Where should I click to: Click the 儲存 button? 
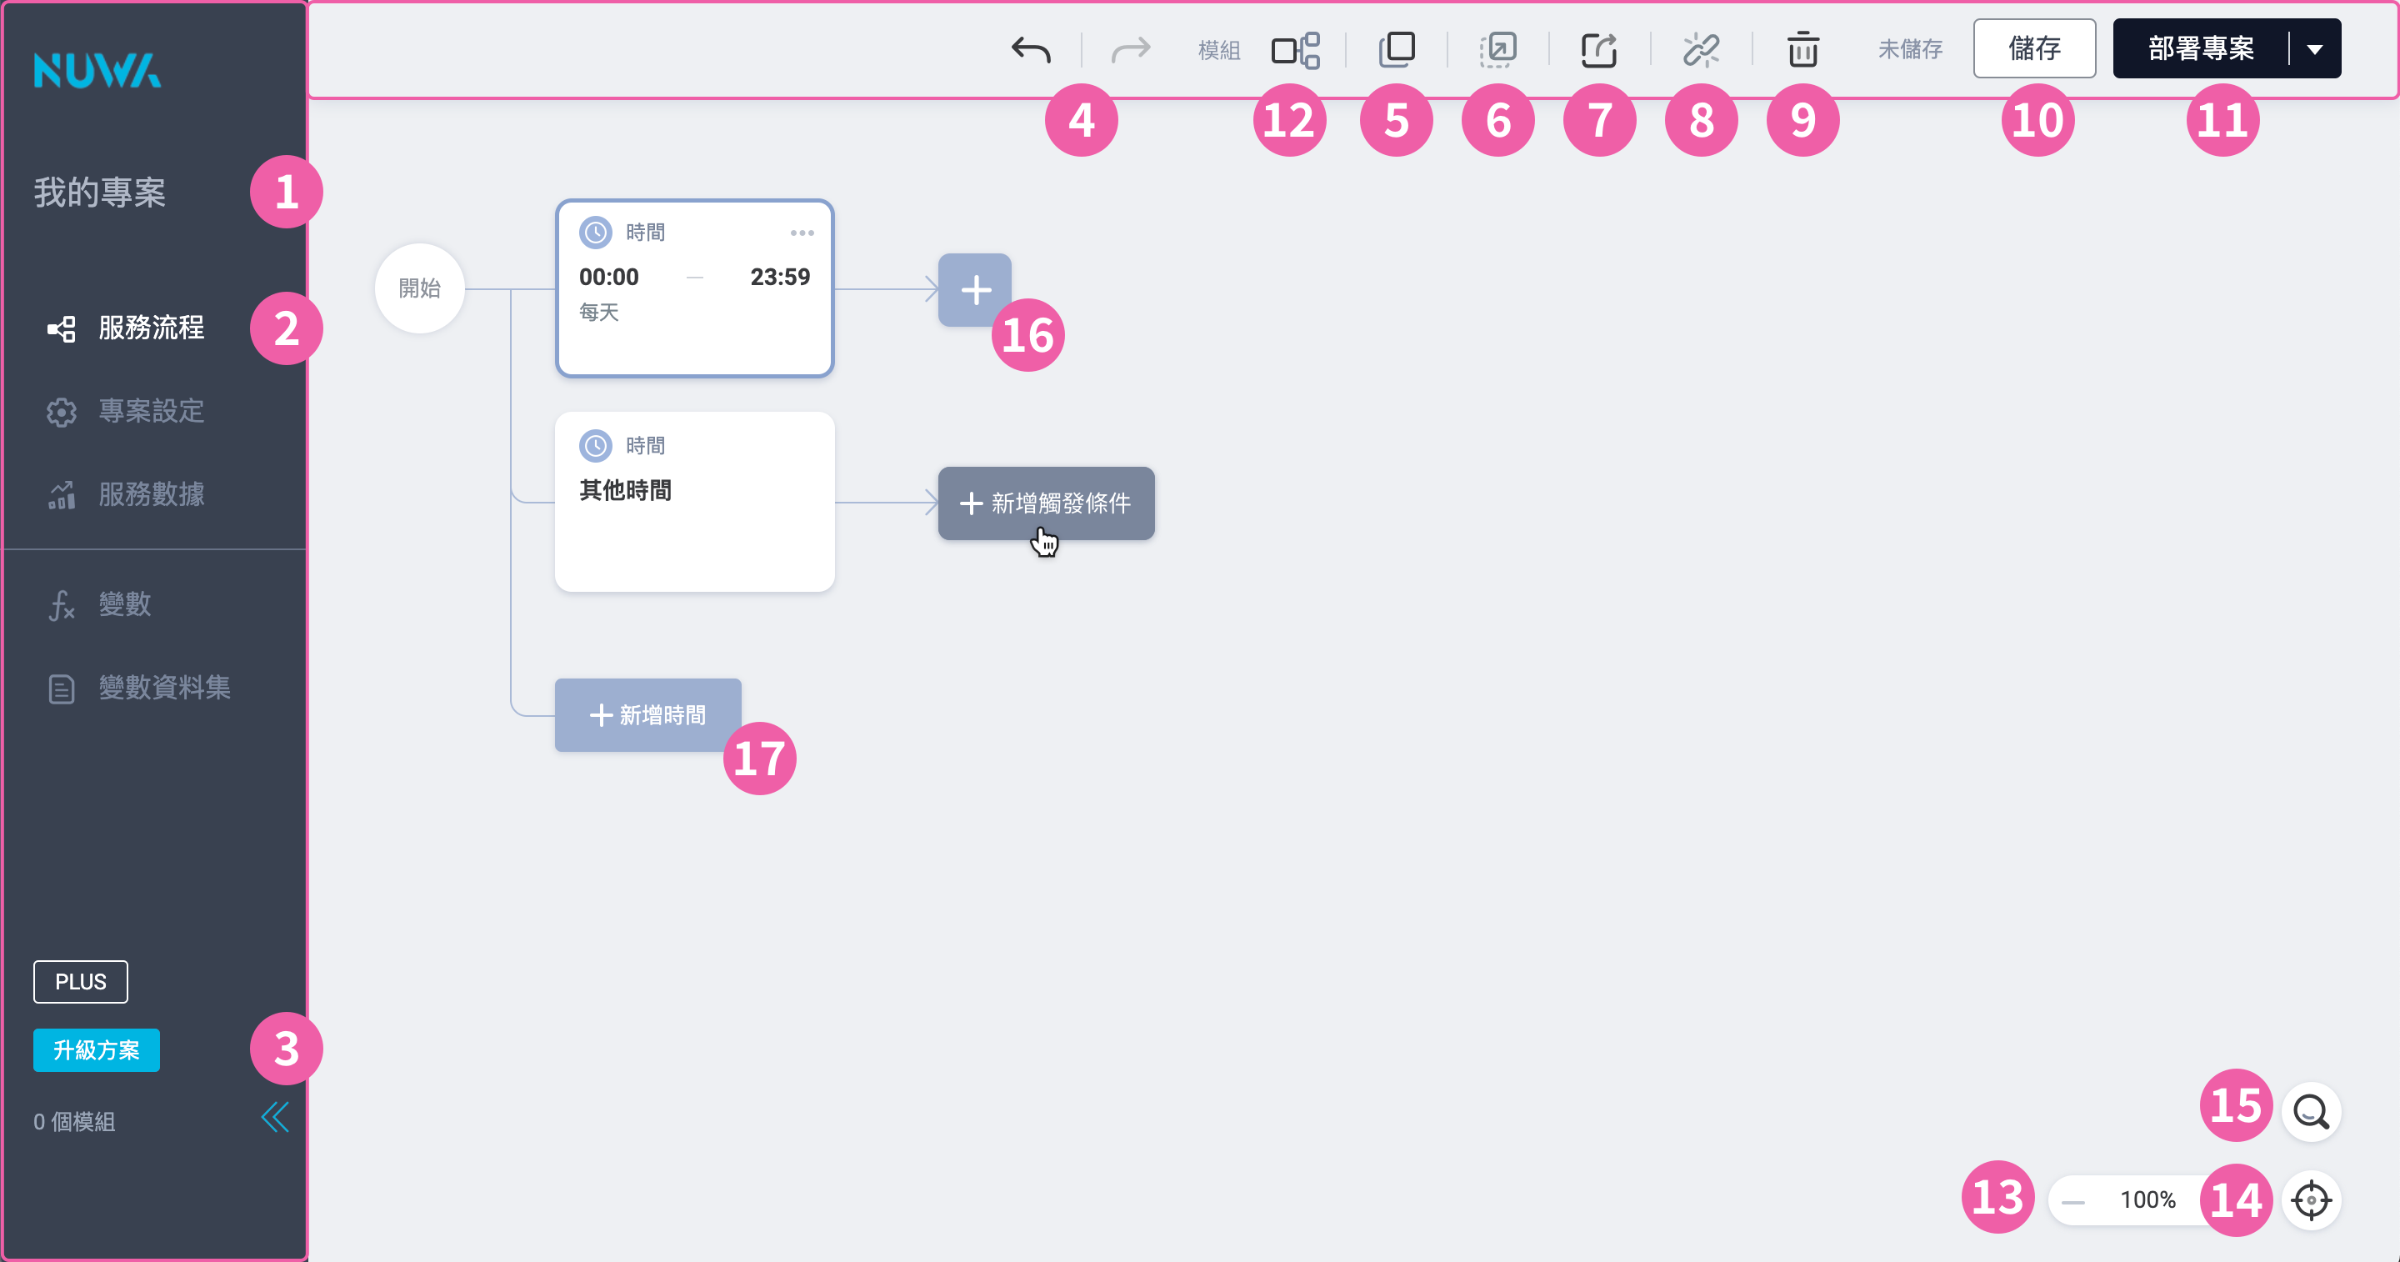pyautogui.click(x=2034, y=48)
